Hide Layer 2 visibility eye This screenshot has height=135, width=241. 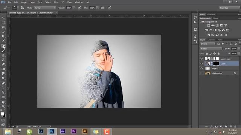(201, 68)
